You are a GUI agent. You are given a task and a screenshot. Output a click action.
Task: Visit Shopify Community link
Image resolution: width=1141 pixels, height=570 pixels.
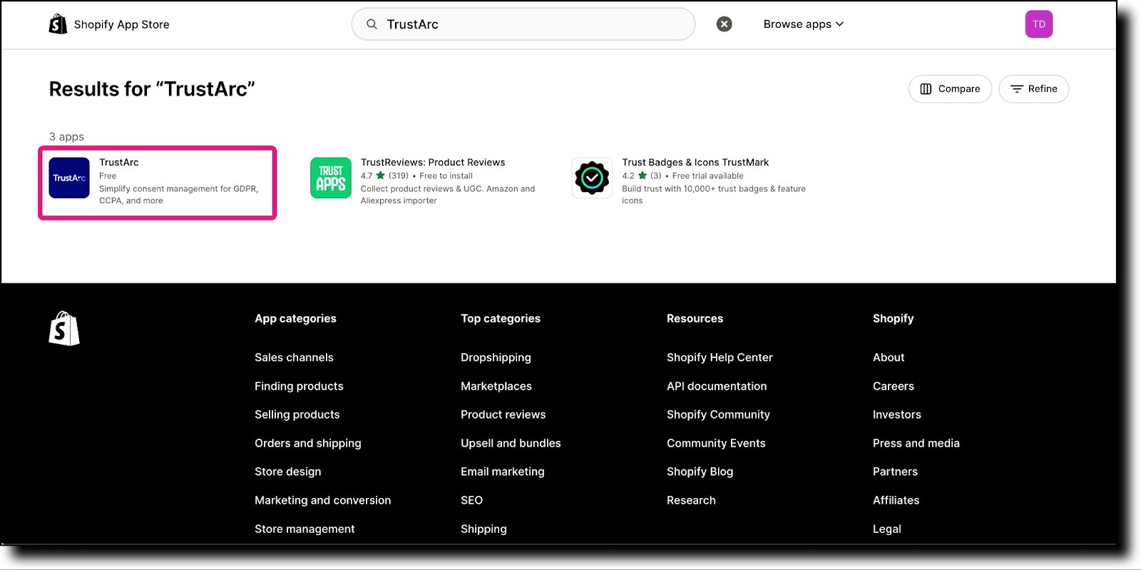tap(718, 414)
